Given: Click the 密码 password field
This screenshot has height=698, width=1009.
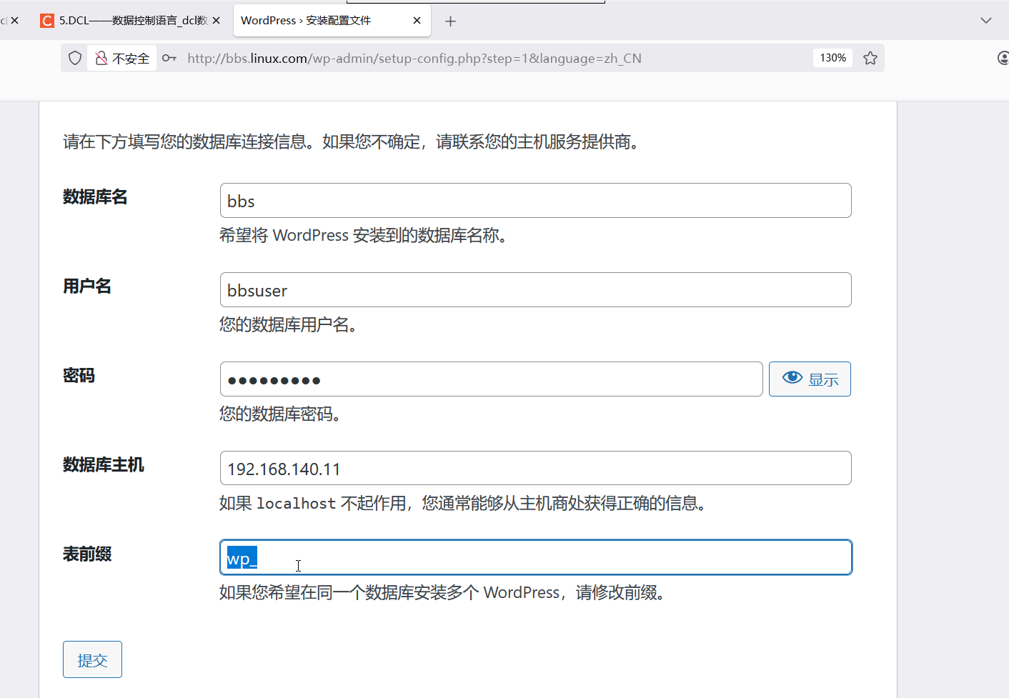Looking at the screenshot, I should tap(491, 379).
